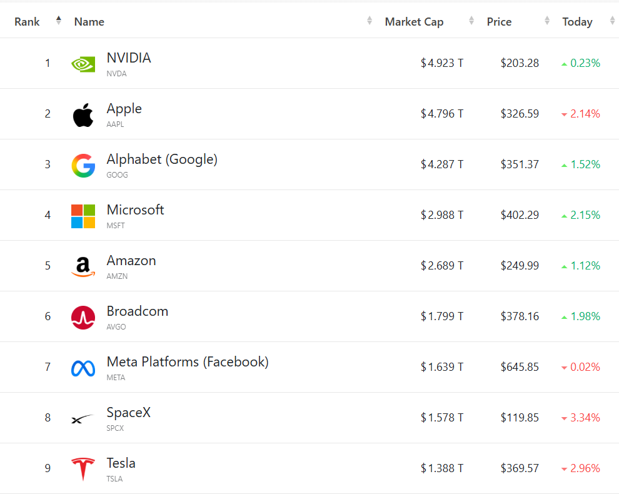Toggle sort arrows beside Name column

pos(370,21)
